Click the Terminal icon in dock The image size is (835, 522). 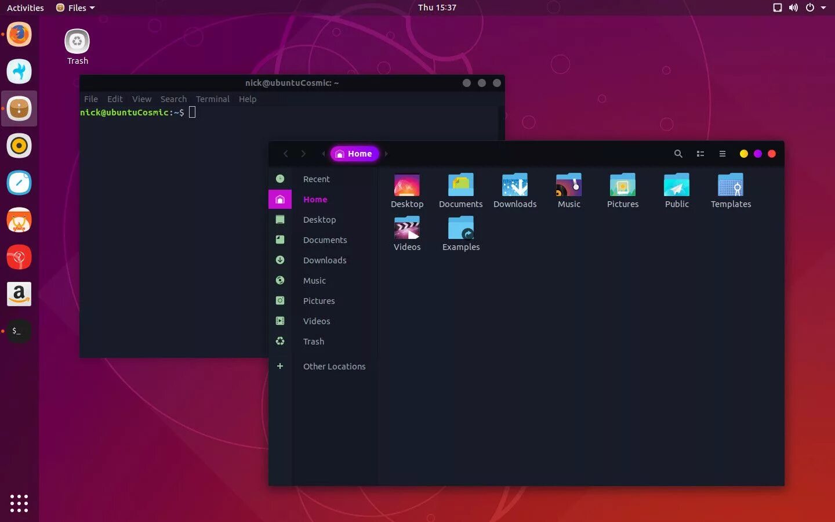point(19,331)
